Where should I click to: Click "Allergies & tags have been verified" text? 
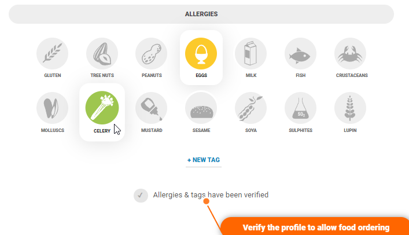[211, 195]
